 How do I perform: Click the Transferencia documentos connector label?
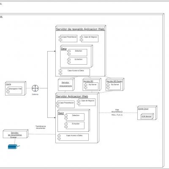[x=41, y=127]
